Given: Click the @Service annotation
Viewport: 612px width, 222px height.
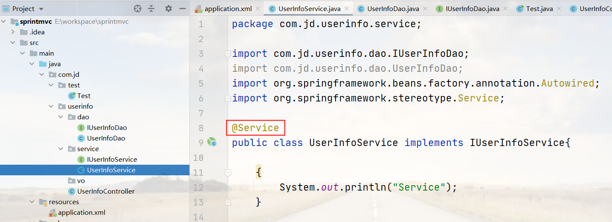Looking at the screenshot, I should tap(256, 128).
